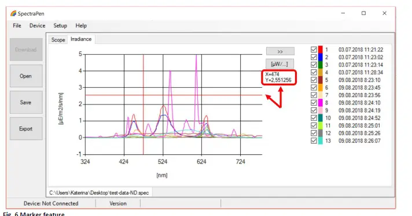412x216 pixels.
Task: Select timestamp 09.08.2018 8:24:10
Action: tap(359, 103)
